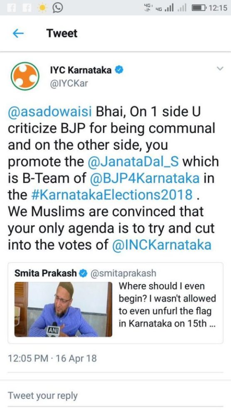Open quoted Smita Prakash tweet text
This screenshot has height=410, width=231.
[167, 305]
